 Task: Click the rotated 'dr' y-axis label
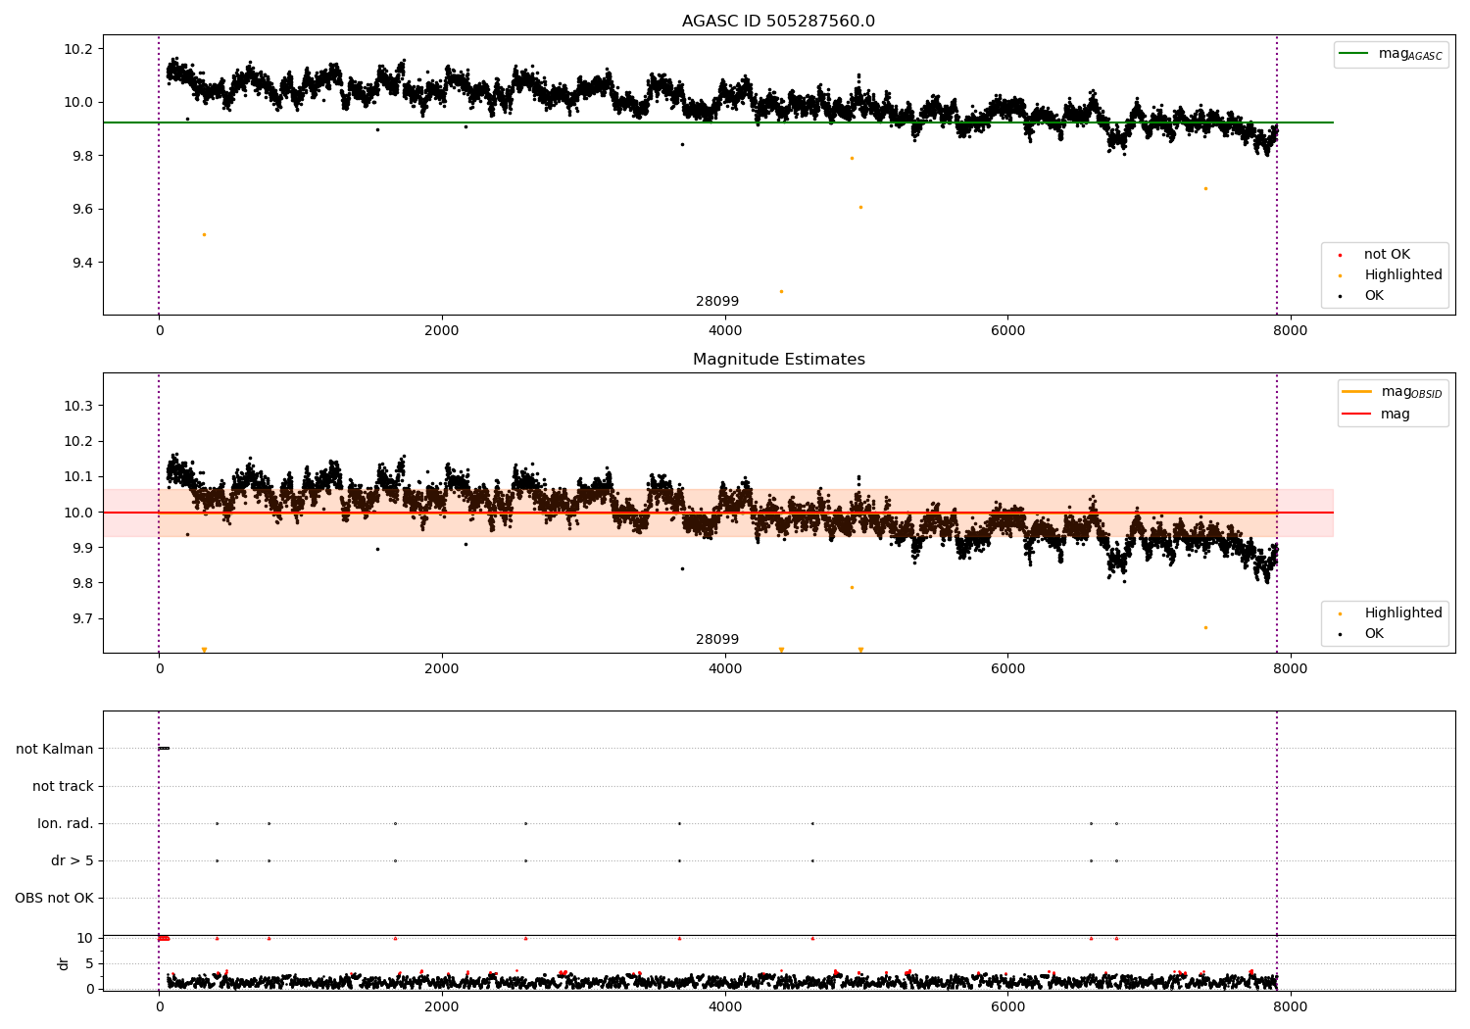coord(64,963)
